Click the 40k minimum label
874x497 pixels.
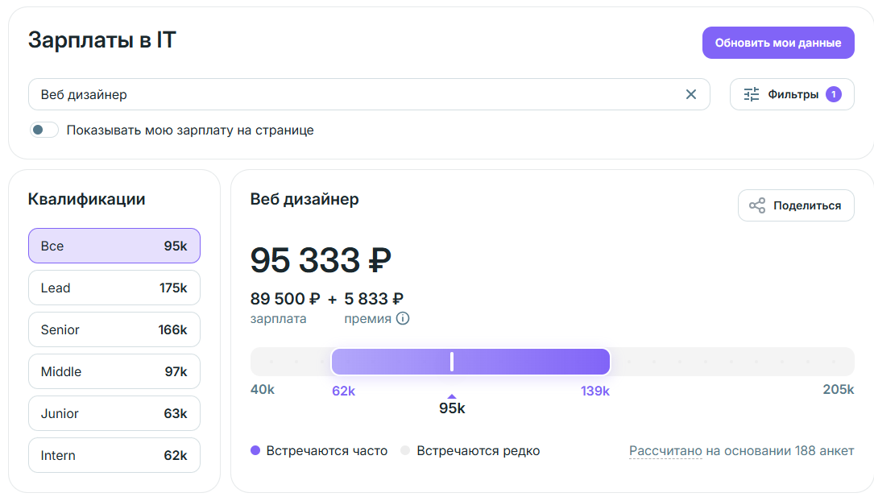tap(263, 390)
